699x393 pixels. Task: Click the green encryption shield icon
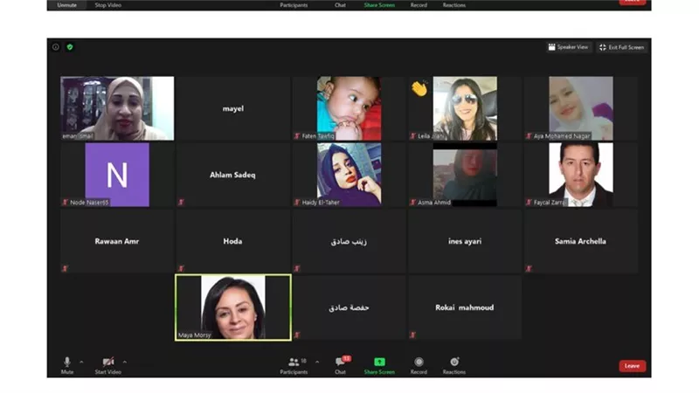70,47
